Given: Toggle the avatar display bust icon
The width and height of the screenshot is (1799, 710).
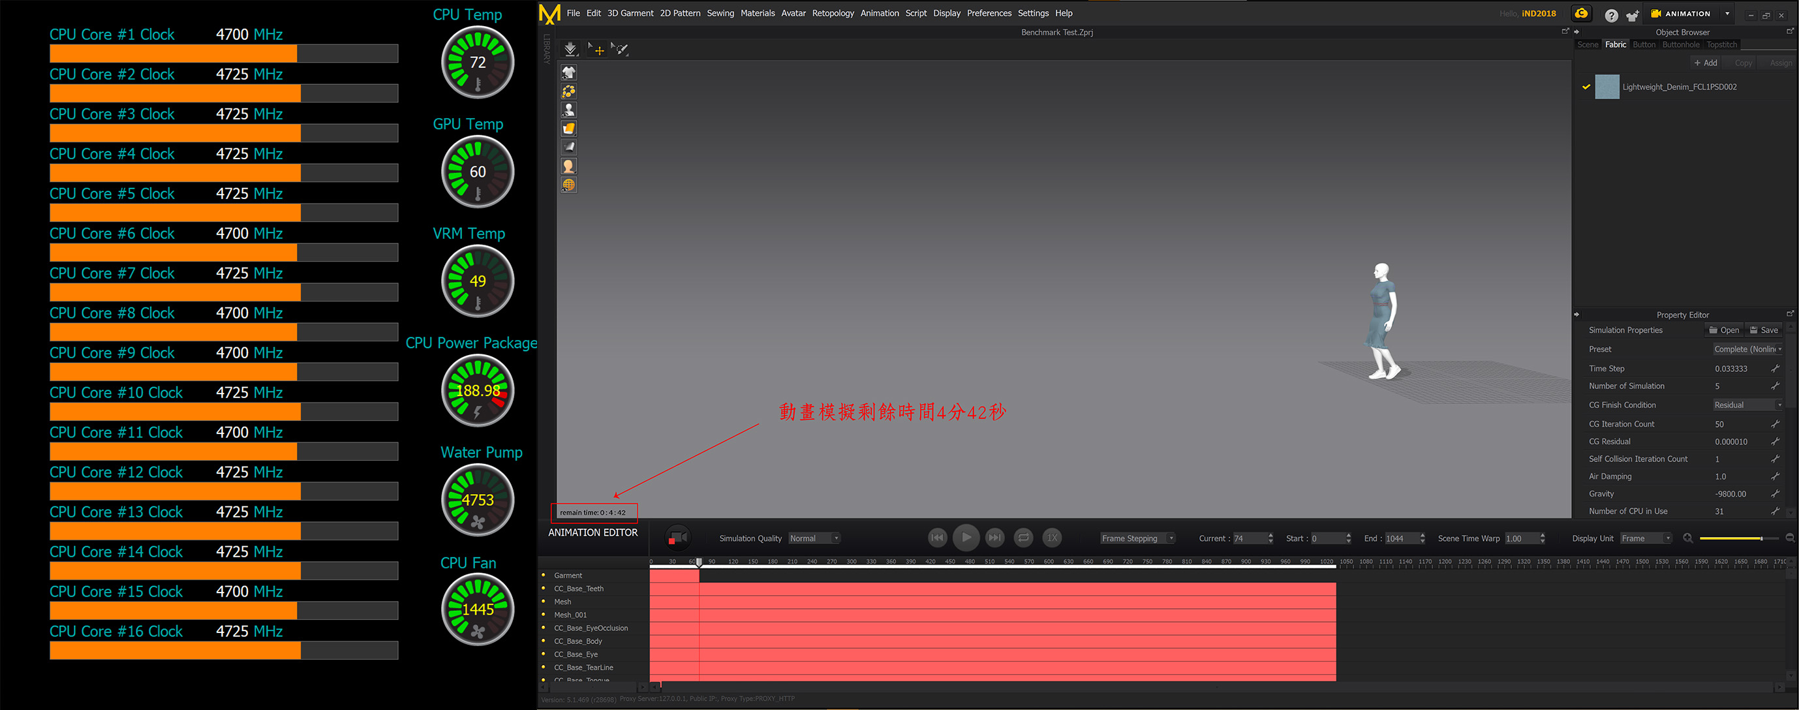Looking at the screenshot, I should click(568, 110).
